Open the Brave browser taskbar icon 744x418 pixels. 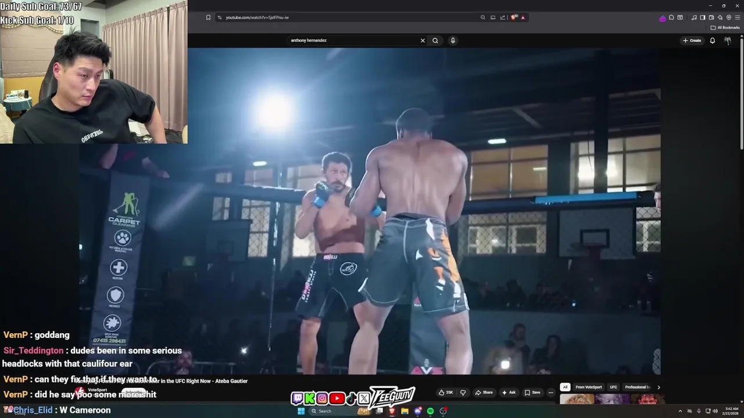click(392, 411)
